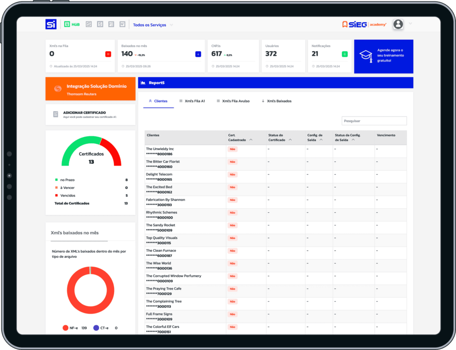Select The Corrupted Window Perfumery row
Viewport: 456px width, 350px height.
tap(276, 278)
